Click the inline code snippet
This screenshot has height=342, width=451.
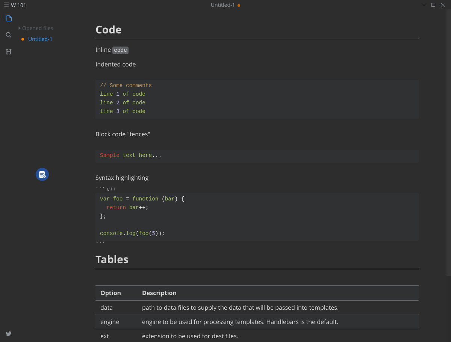pyautogui.click(x=121, y=50)
